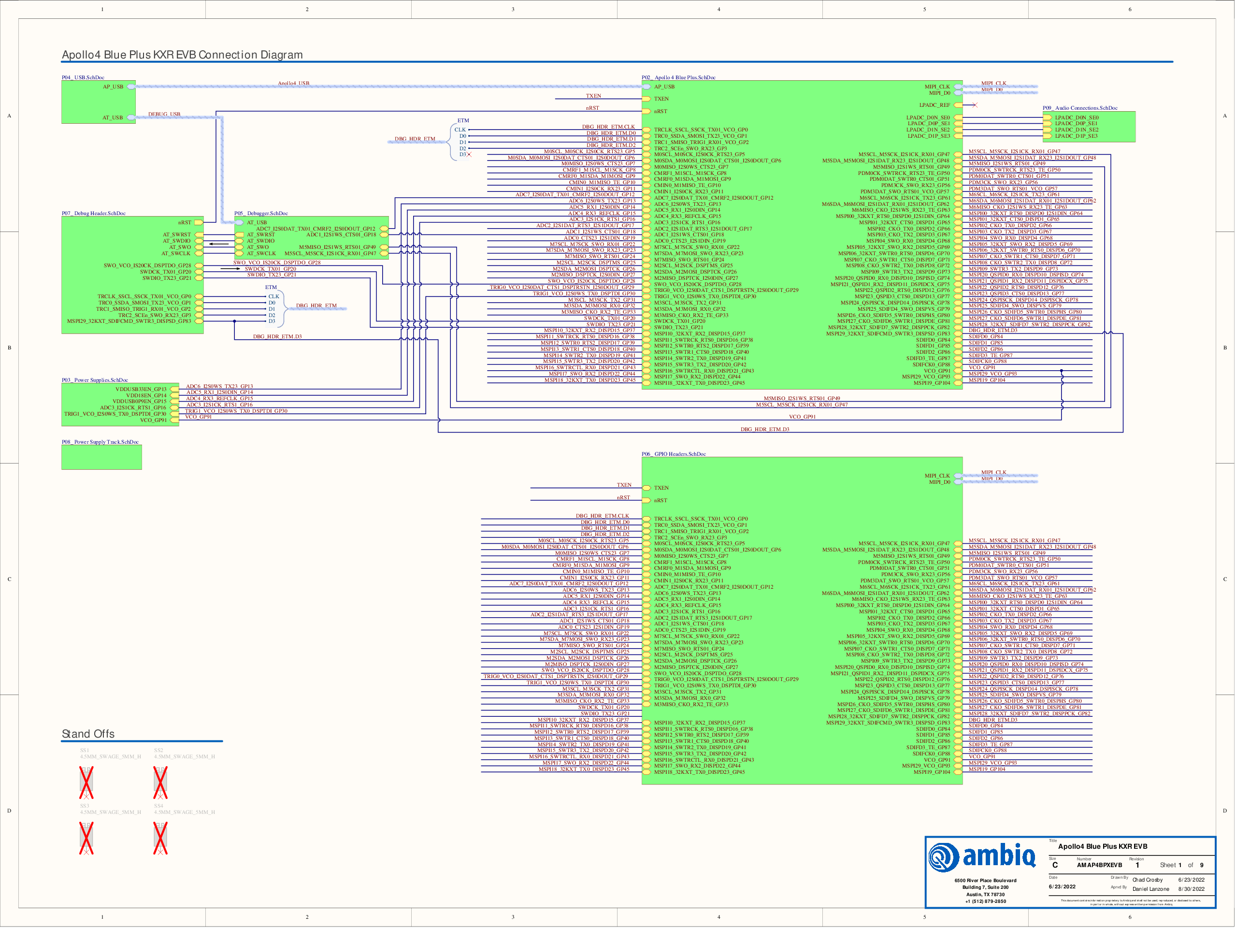
Task: Select the SS2 standoff symbol
Action: tap(160, 783)
